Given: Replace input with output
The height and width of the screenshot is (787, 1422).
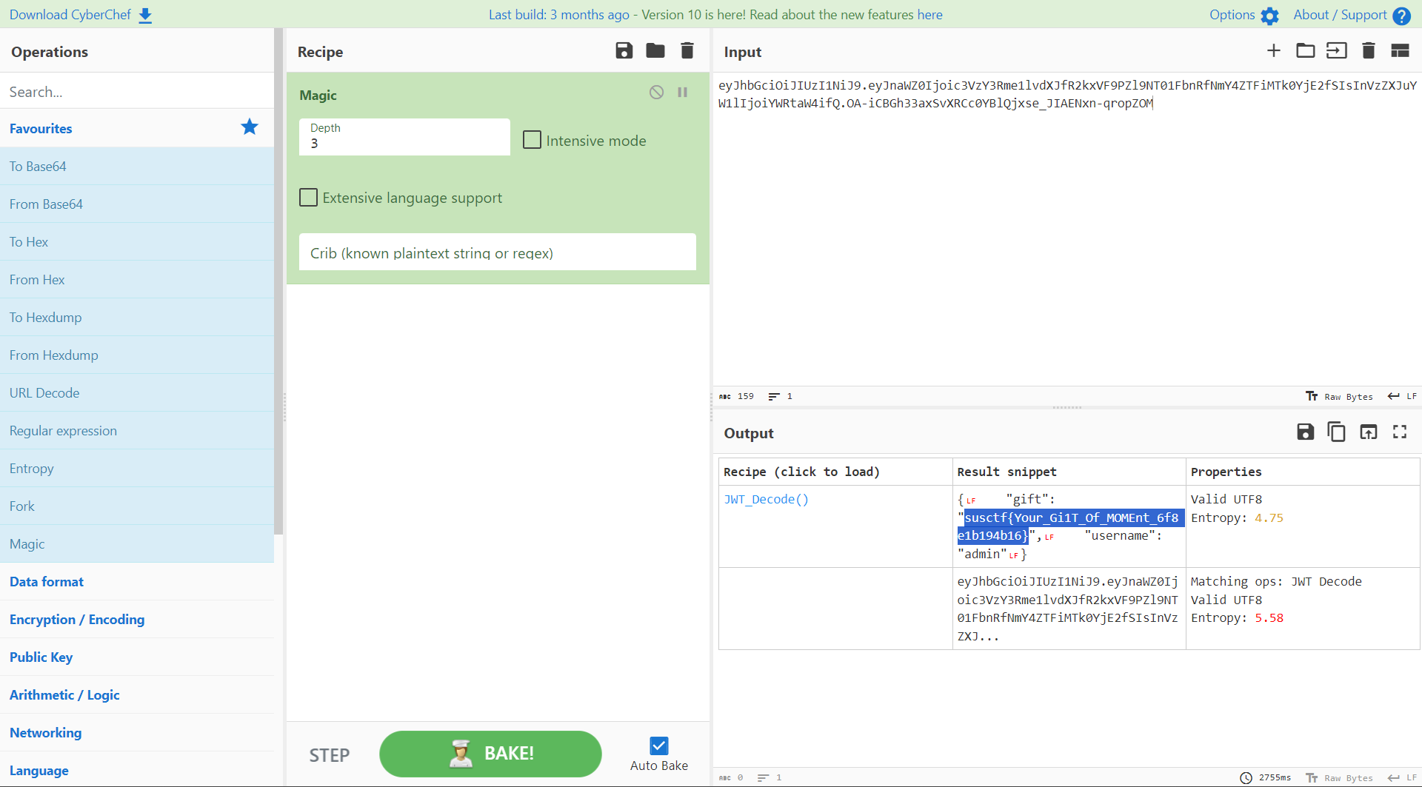Looking at the screenshot, I should pos(1368,432).
